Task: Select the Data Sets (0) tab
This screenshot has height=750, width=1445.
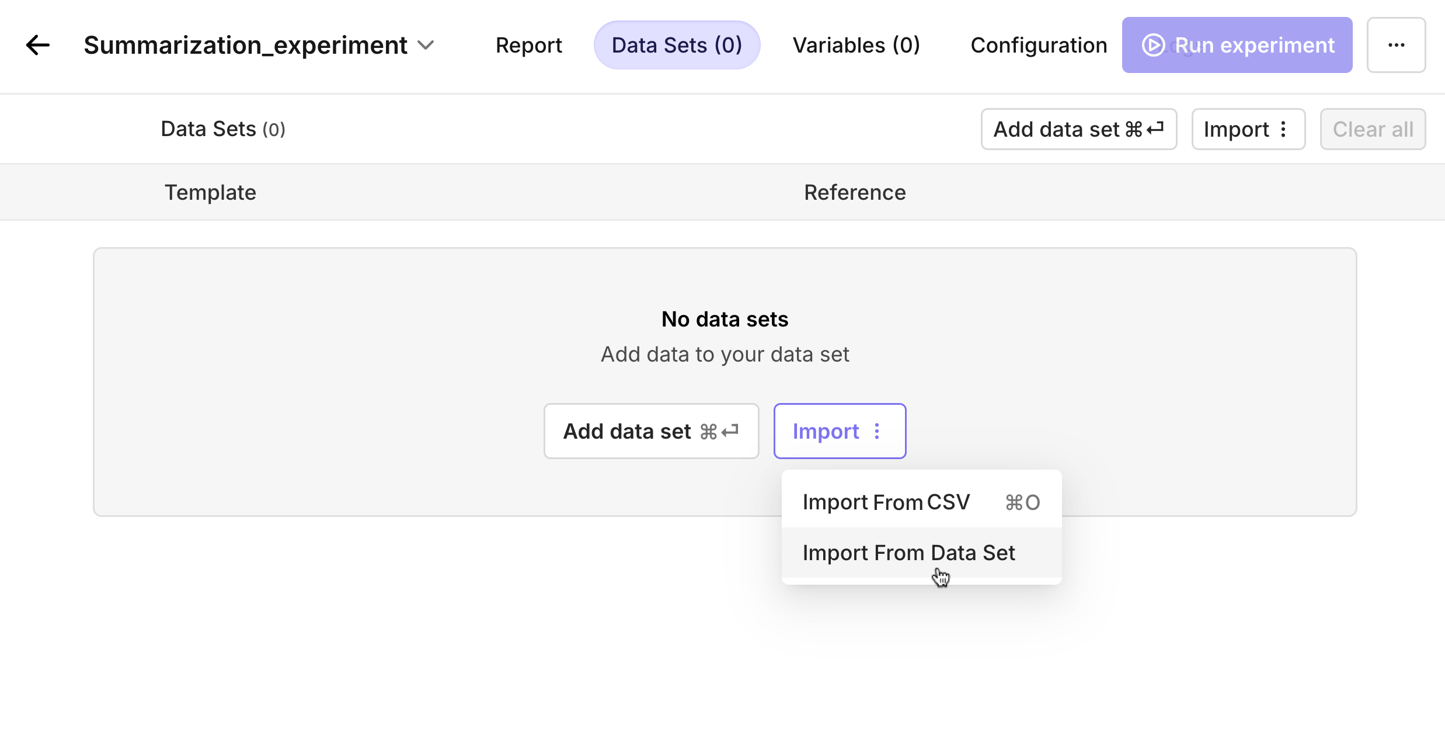Action: pos(677,45)
